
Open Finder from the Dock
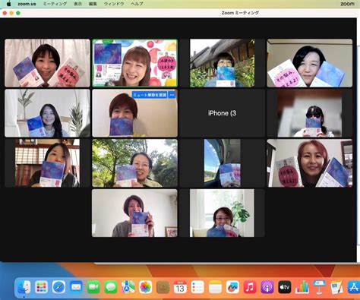[x=24, y=287]
